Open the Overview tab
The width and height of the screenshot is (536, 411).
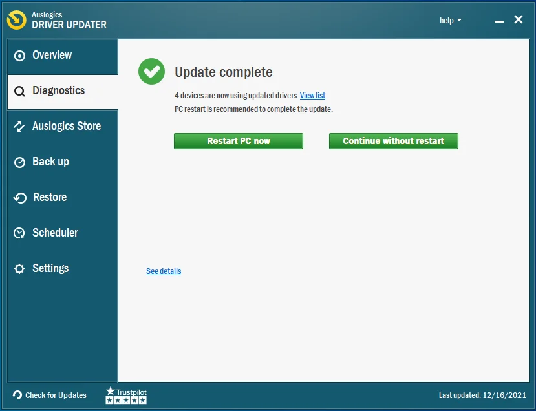click(63, 56)
